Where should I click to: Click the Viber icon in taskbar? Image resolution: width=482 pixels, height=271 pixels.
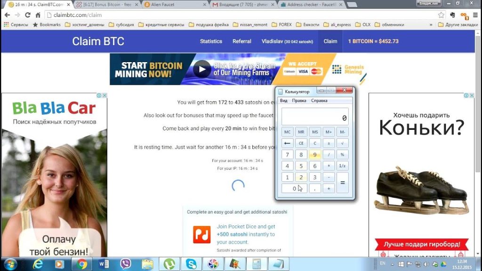[x=125, y=264]
